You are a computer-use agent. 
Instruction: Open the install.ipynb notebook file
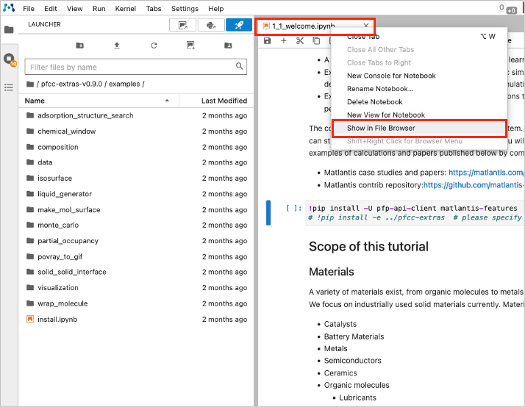[57, 320]
